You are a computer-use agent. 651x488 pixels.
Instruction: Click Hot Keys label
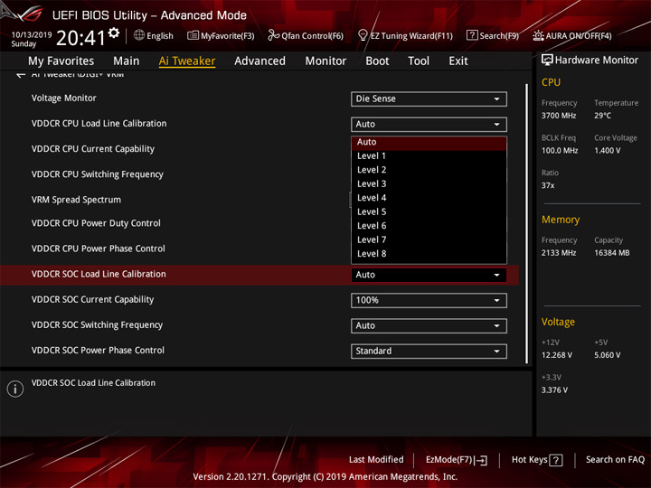529,460
